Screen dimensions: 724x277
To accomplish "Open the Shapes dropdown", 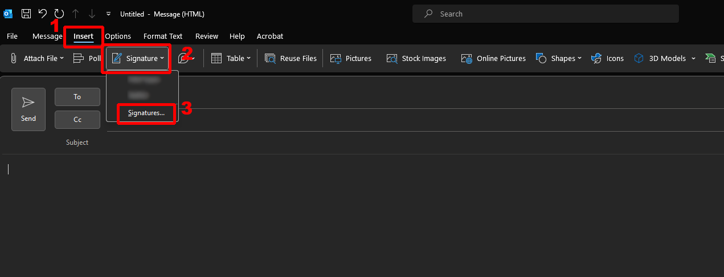I will click(x=559, y=58).
